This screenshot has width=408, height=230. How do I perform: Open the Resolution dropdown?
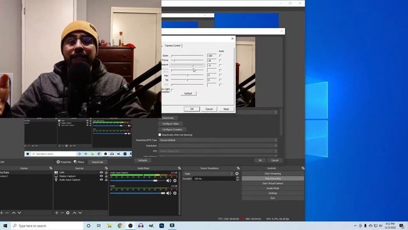click(x=218, y=146)
